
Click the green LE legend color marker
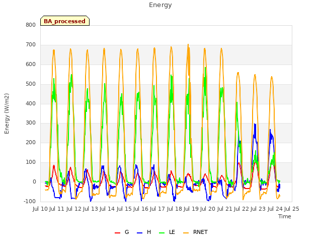click(x=162, y=233)
